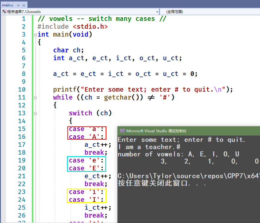
Task: Click case 'A': on line 16
Action: coord(86,137)
